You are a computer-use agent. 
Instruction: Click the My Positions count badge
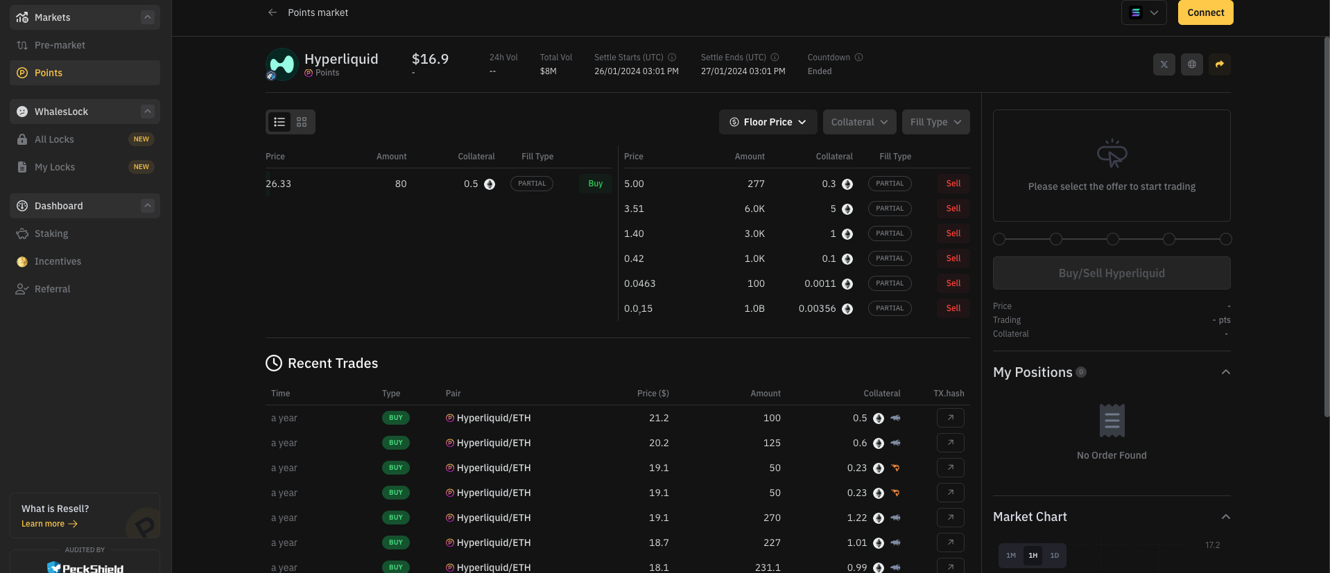tap(1081, 372)
